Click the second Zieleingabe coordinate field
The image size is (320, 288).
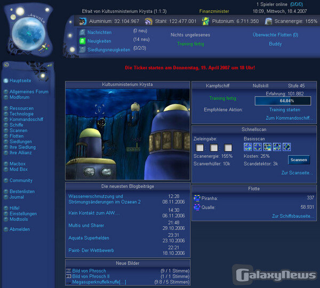coord(214,147)
